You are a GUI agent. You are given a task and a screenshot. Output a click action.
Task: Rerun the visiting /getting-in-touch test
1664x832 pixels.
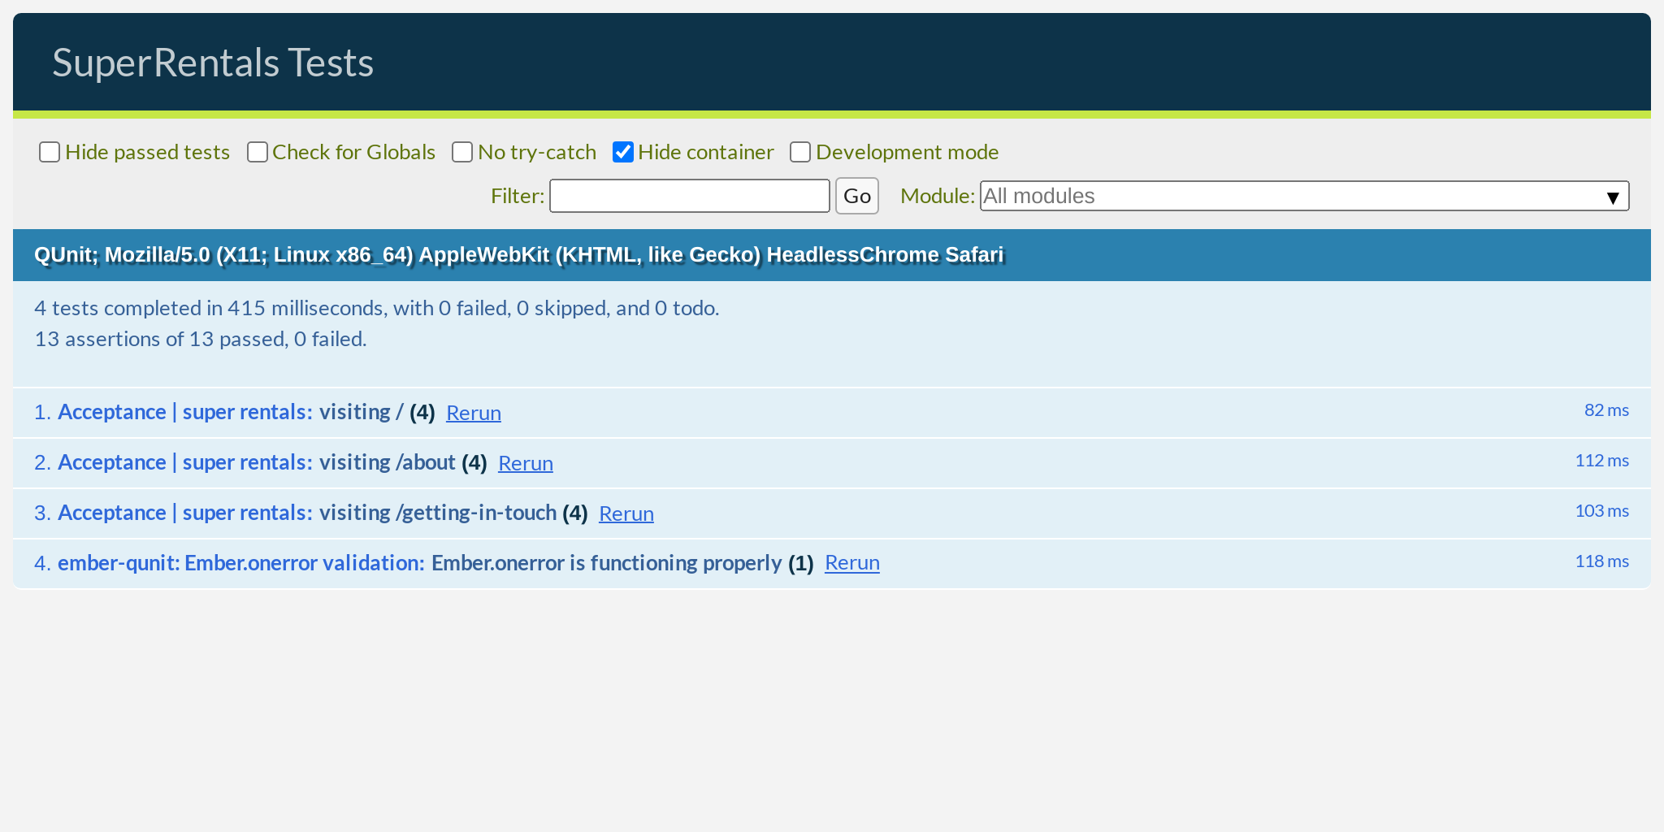pos(626,513)
